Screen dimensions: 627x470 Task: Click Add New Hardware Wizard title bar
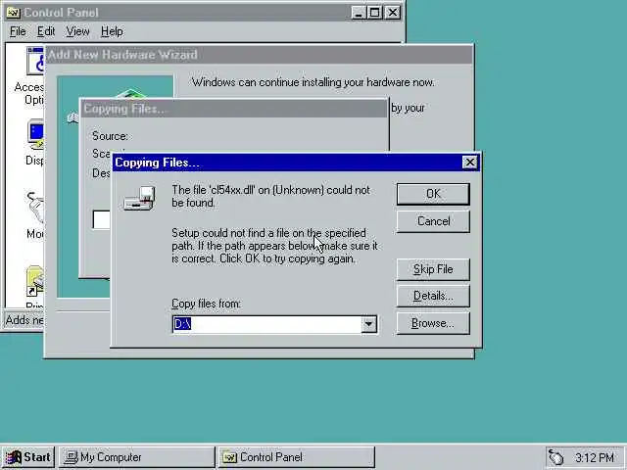pyautogui.click(x=259, y=55)
